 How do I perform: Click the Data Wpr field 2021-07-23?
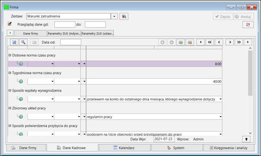coord(164,139)
